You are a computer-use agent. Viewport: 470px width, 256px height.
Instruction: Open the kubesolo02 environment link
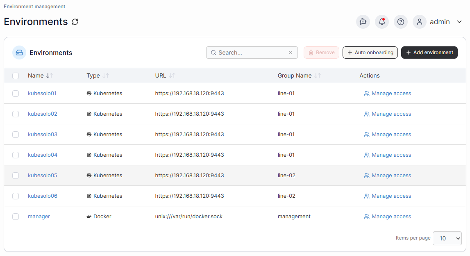(x=42, y=114)
